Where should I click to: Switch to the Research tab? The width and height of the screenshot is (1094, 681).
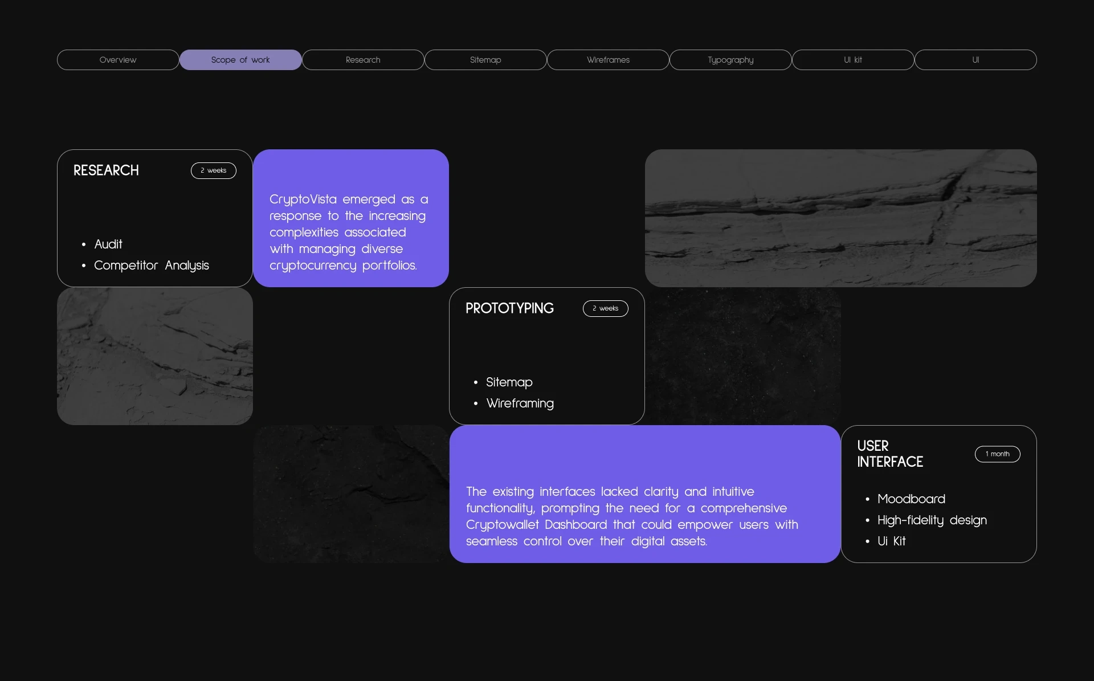363,60
